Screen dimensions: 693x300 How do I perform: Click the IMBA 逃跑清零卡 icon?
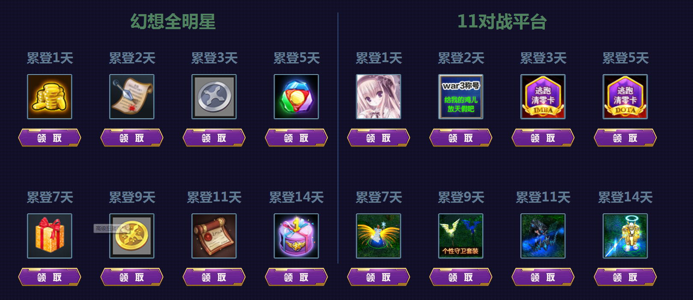(x=543, y=96)
